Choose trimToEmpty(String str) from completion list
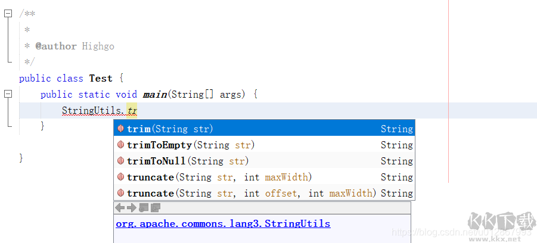Viewport: 537px width, 243px height. click(264, 145)
